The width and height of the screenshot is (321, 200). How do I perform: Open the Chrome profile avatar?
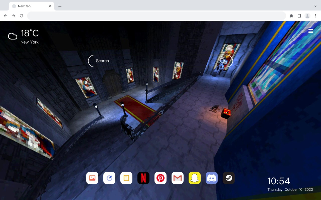coord(307,16)
